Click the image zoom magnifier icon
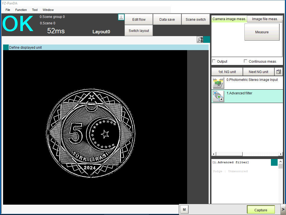Screen dimensions: 286x215 pyautogui.click(x=200, y=39)
